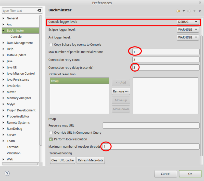
Task: Open the Console logger level dropdown
Action: click(188, 22)
